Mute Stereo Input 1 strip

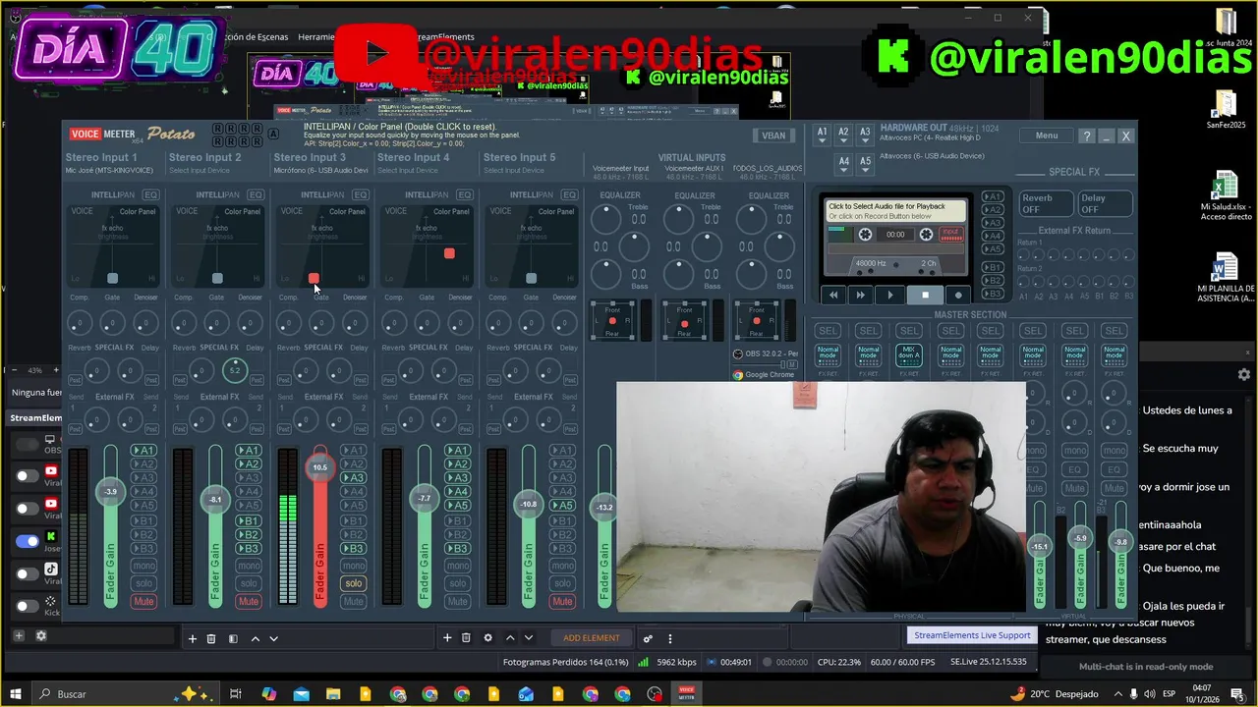[143, 601]
